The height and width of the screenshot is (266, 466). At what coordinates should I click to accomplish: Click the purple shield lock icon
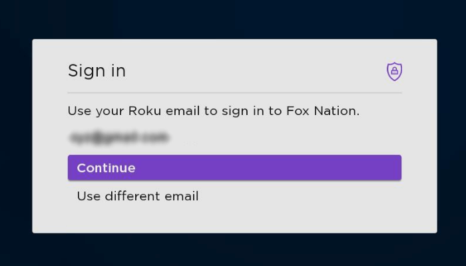395,71
